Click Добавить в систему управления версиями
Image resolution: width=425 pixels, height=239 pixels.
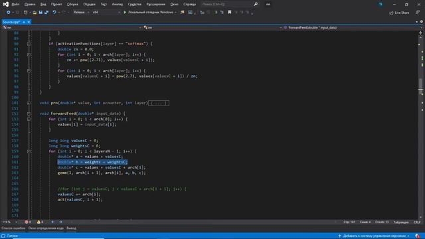pos(374,236)
